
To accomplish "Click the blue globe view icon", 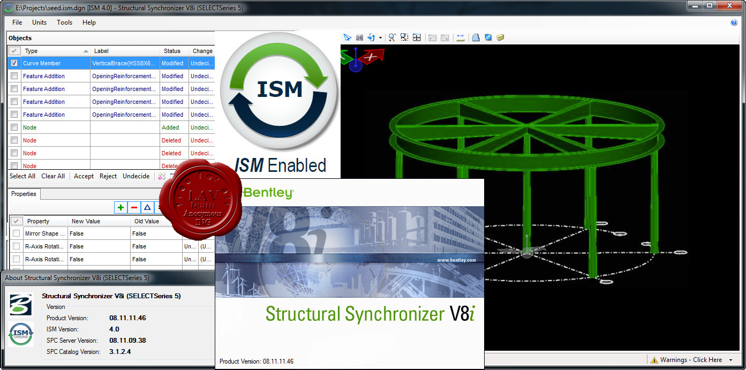I will [x=488, y=37].
